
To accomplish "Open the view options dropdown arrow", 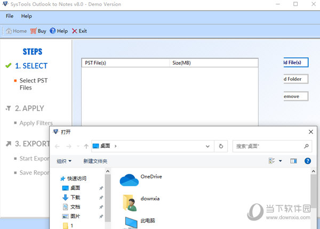I will click(281, 161).
